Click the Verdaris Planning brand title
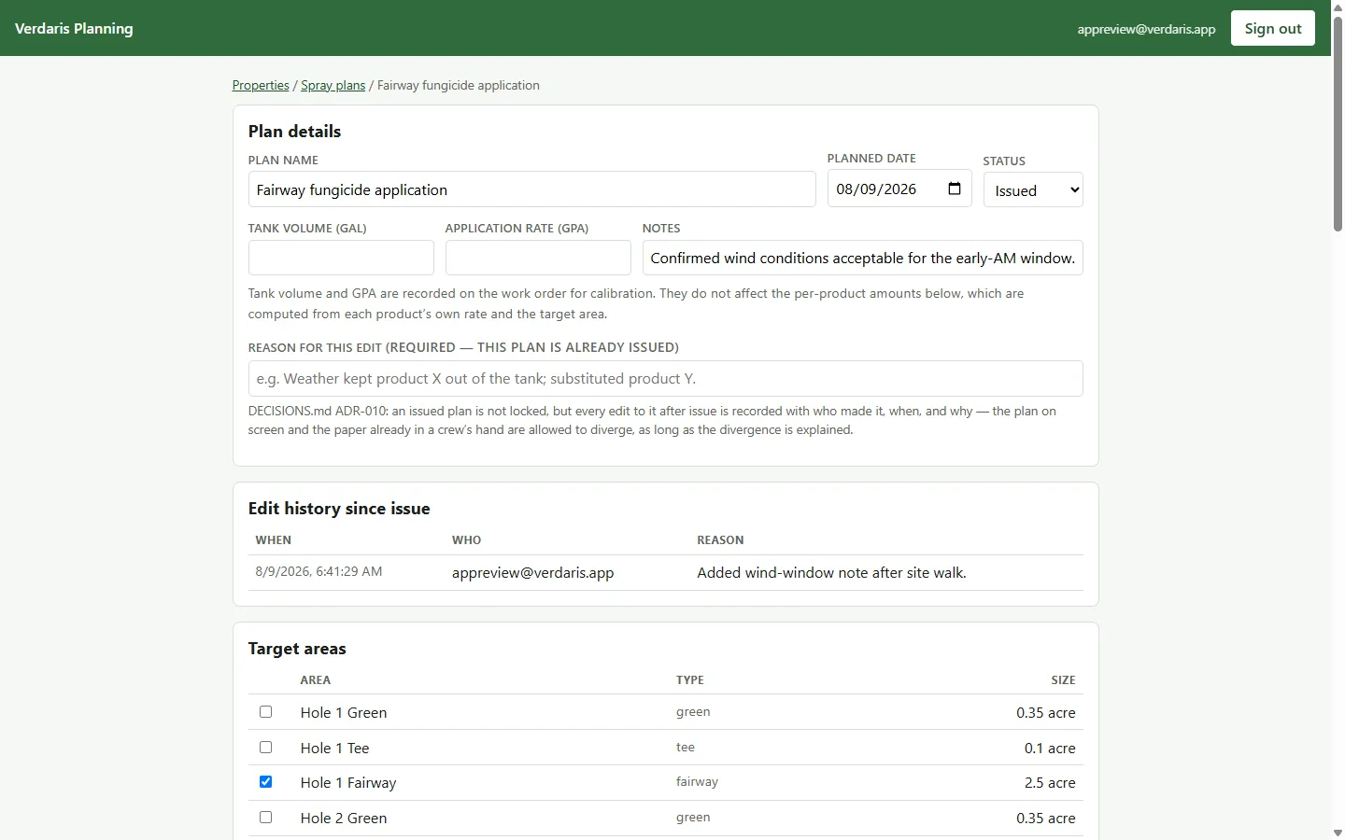This screenshot has height=840, width=1345. [x=74, y=28]
